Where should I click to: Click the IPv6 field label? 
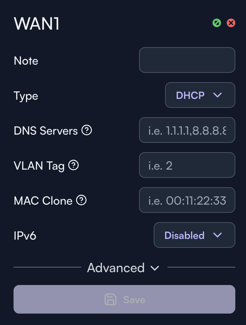click(25, 236)
